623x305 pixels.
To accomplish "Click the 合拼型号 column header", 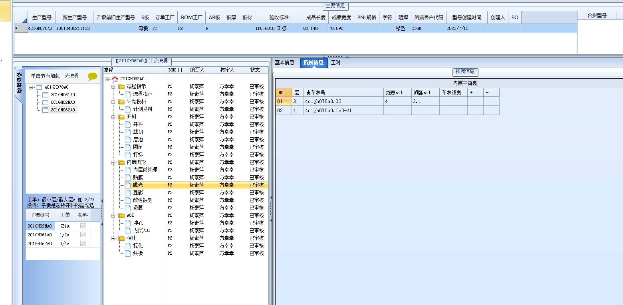I will click(597, 16).
